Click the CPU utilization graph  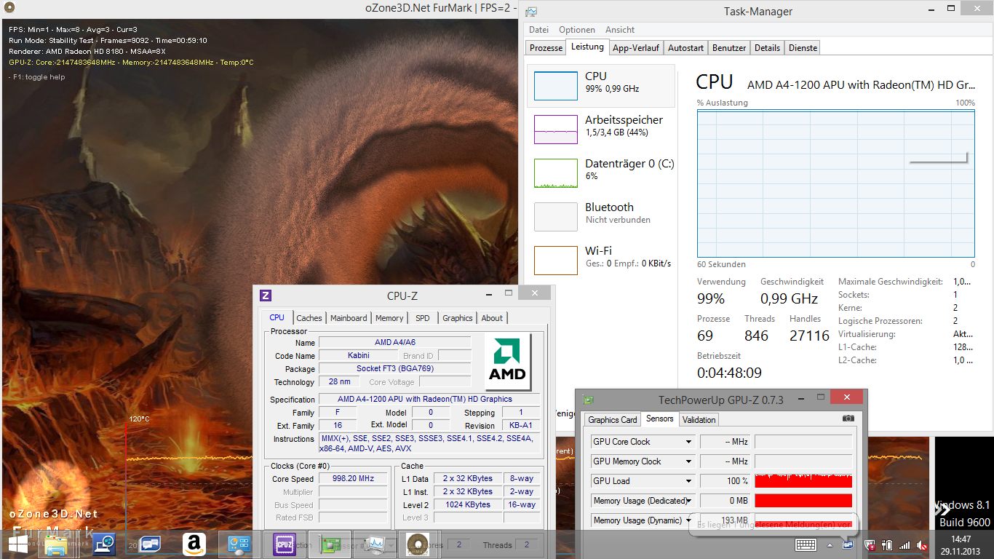point(835,183)
